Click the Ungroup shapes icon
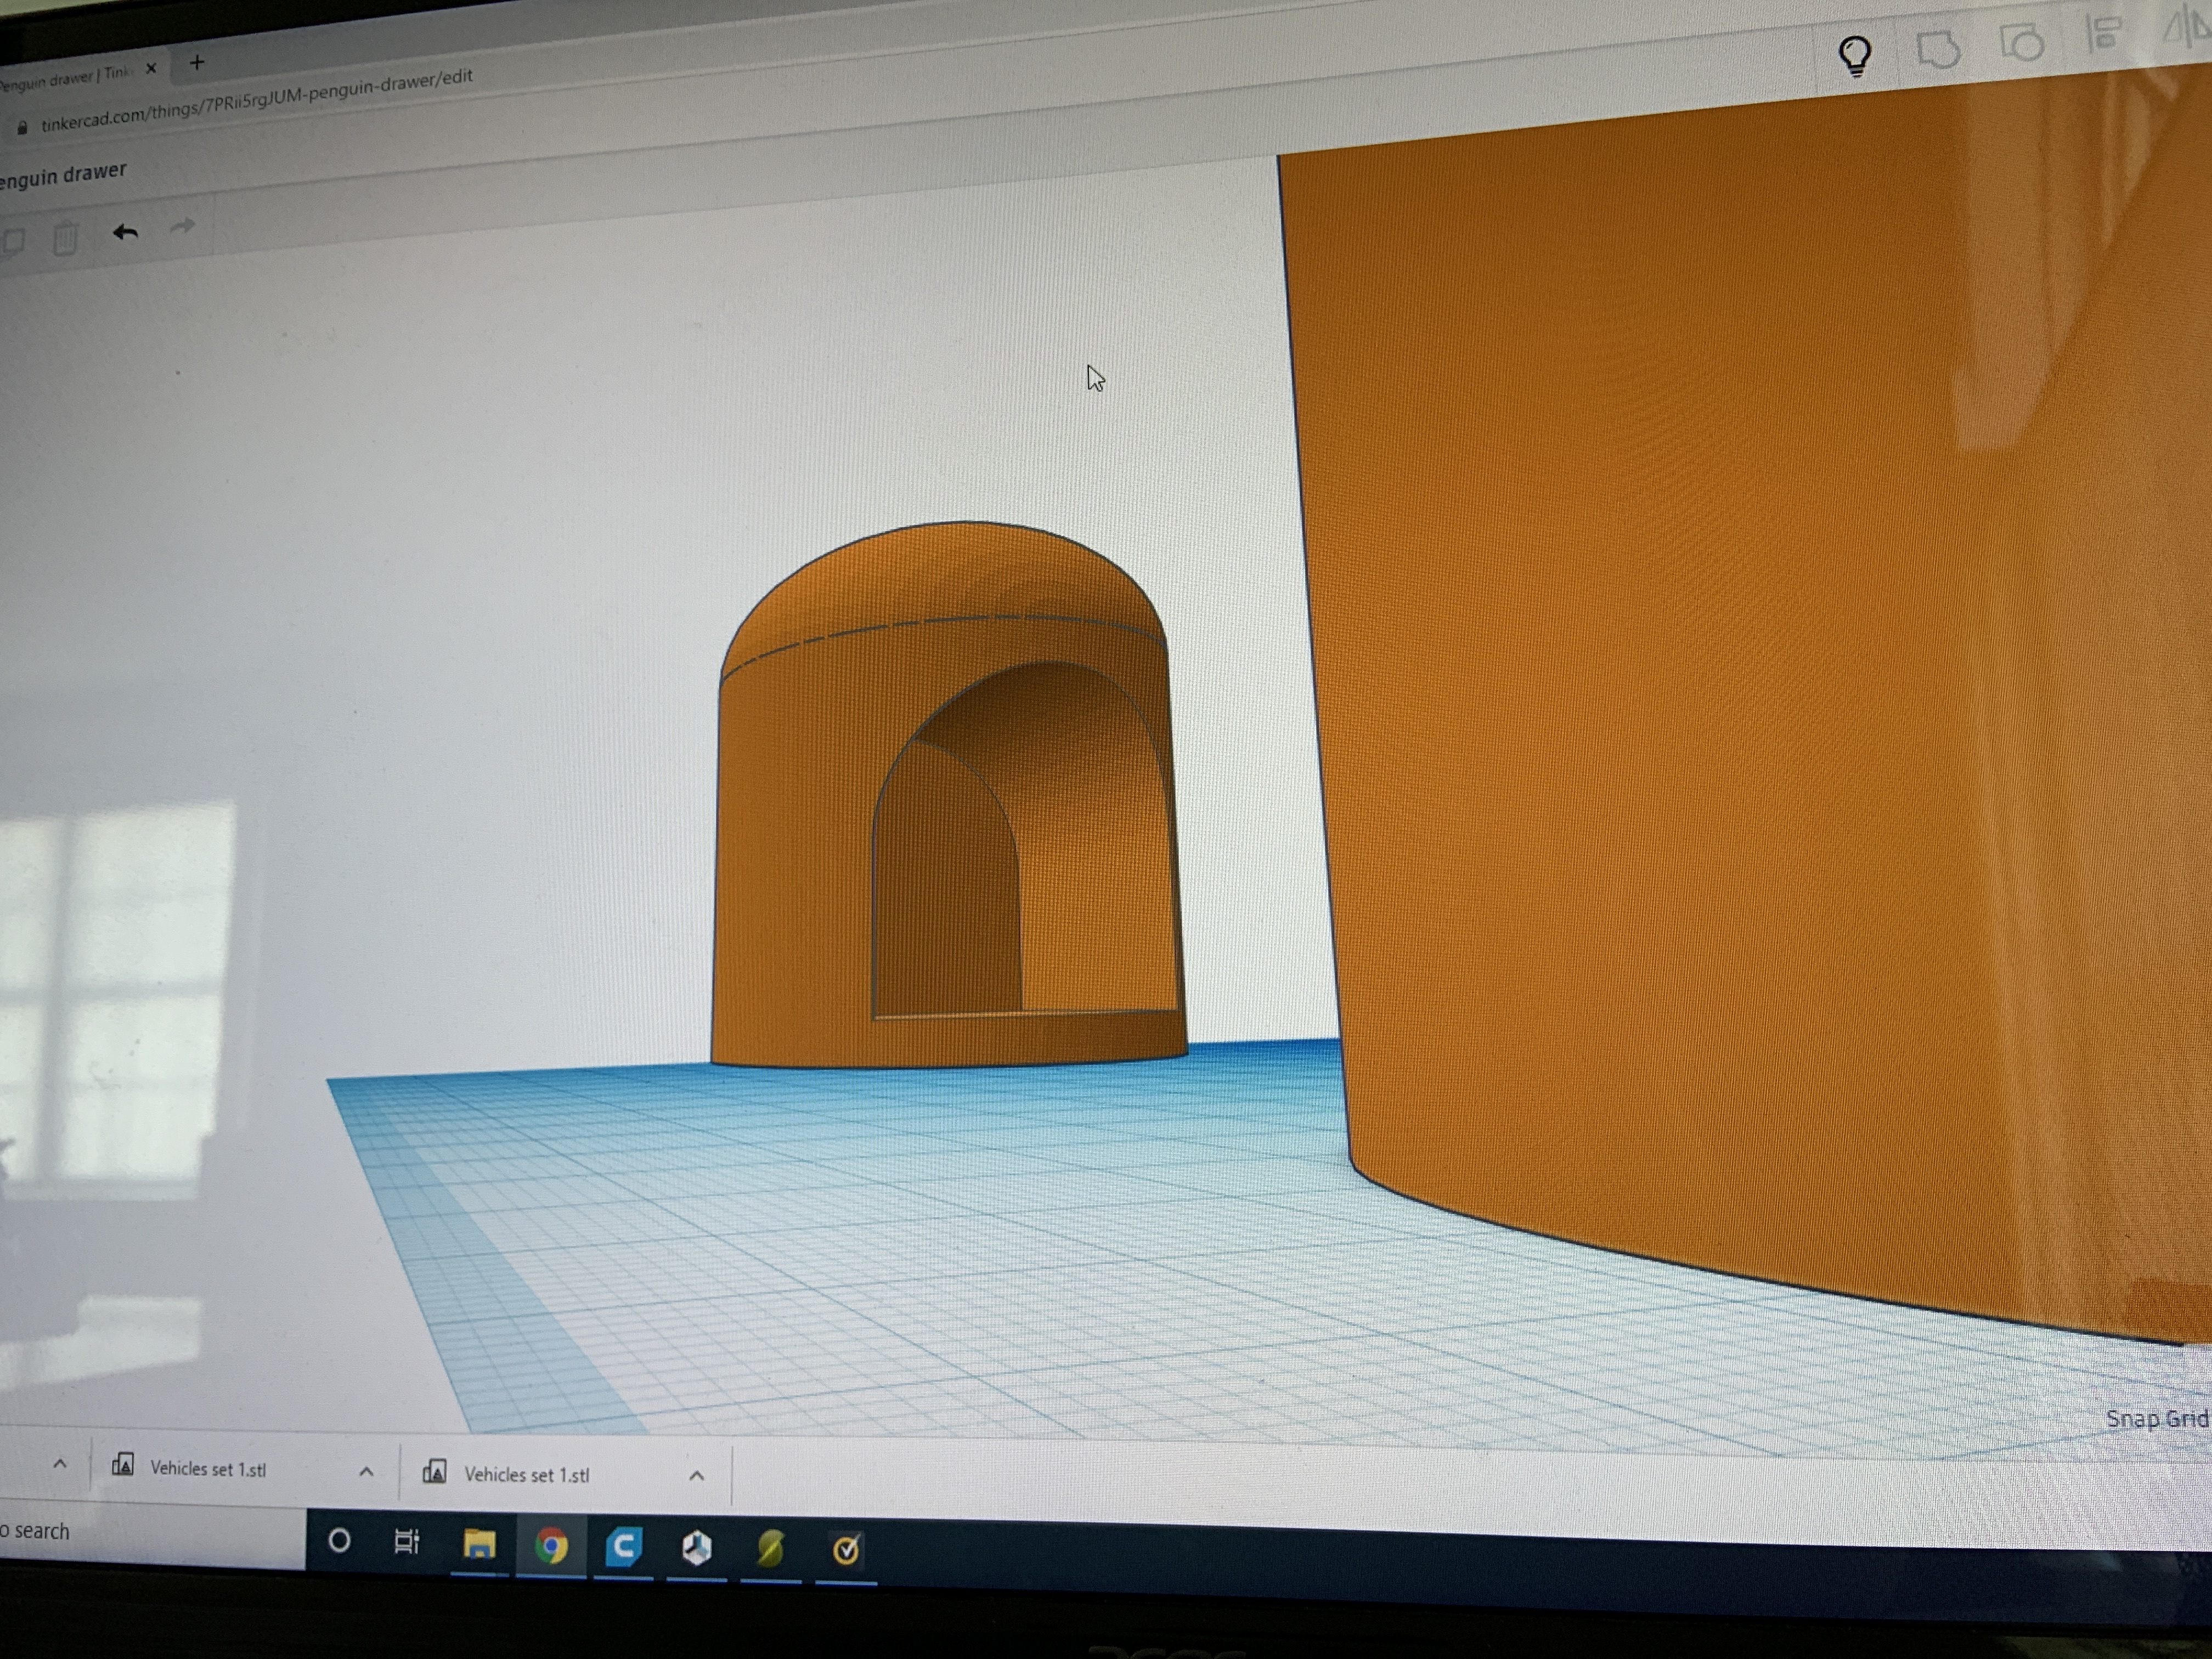The width and height of the screenshot is (2212, 1659). pyautogui.click(x=2021, y=42)
